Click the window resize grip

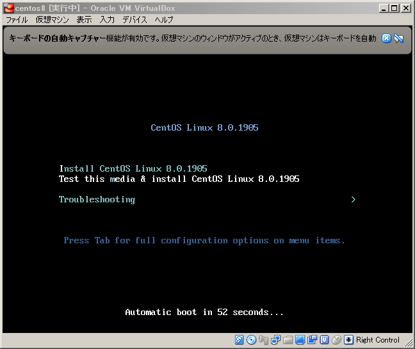point(409,343)
